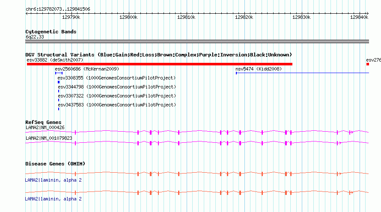This screenshot has width=381, height=212.
Task: Select the DGV Structural Variants track title
Action: 158,55
